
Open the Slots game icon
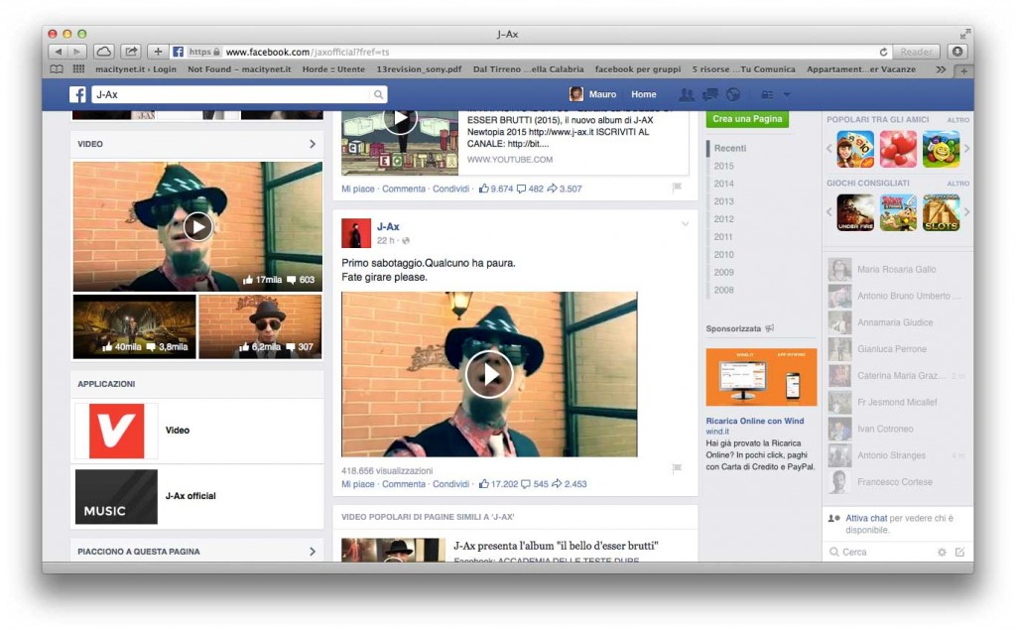941,212
